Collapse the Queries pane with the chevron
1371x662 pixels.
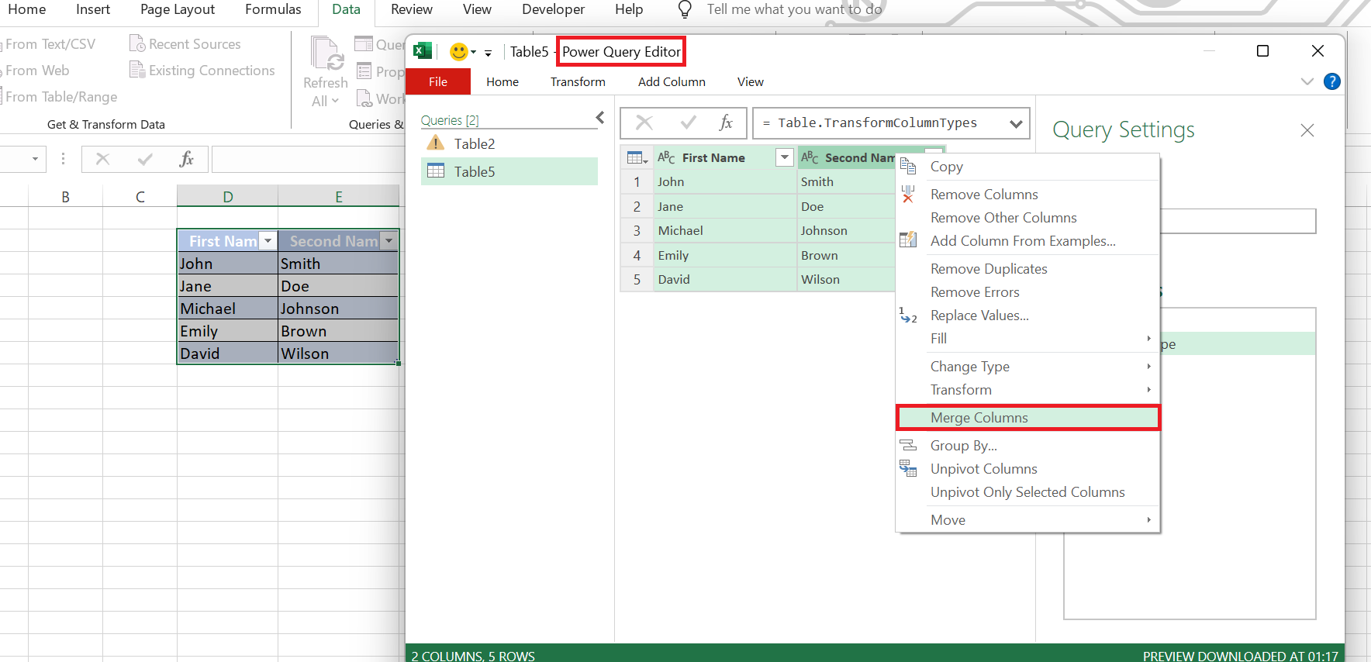point(600,117)
